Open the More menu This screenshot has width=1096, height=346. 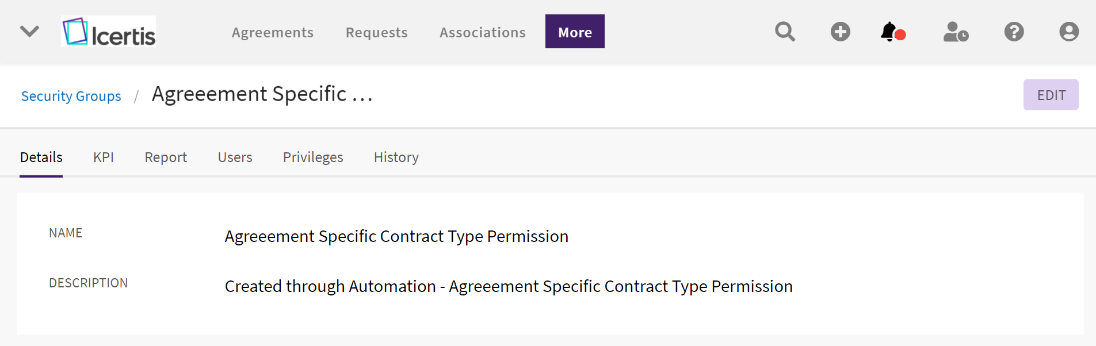pyautogui.click(x=575, y=32)
